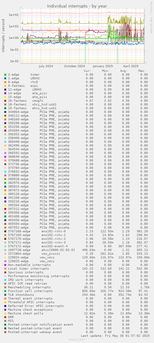Click the vmw_pvscsi legend color square
Image resolution: width=154 pixels, height=343 pixels.
coord(5,254)
